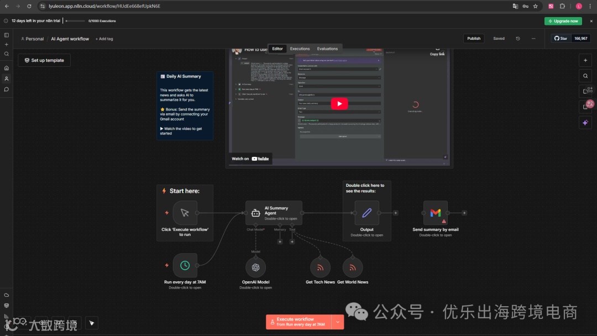Open the Personal section sidebar icon
597x336 pixels.
point(7,79)
